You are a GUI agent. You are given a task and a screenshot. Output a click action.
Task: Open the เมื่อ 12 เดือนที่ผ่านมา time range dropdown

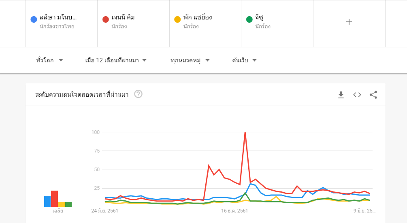tap(116, 60)
